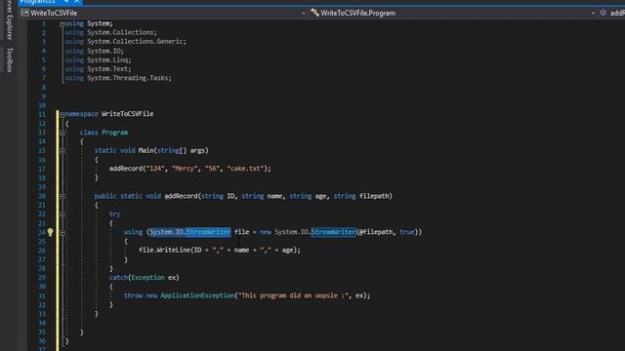Click 'public' keyword on line 20
The width and height of the screenshot is (625, 351).
105,196
